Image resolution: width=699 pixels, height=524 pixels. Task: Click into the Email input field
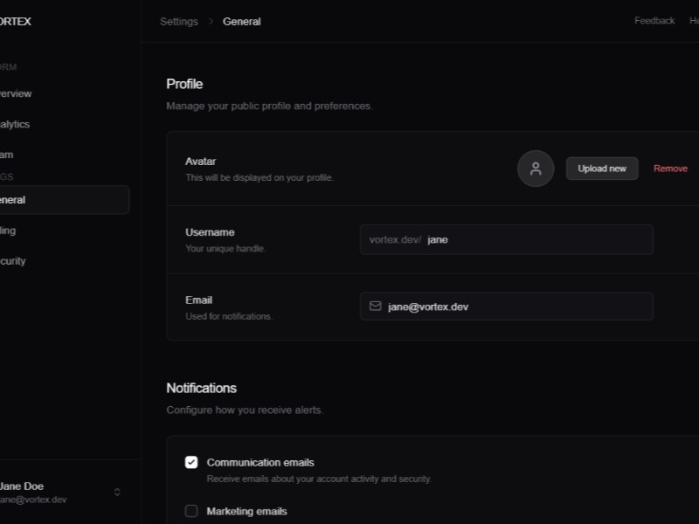pyautogui.click(x=516, y=307)
